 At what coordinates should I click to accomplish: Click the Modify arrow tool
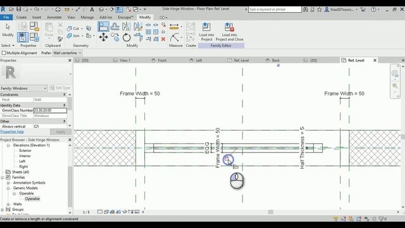(8, 27)
